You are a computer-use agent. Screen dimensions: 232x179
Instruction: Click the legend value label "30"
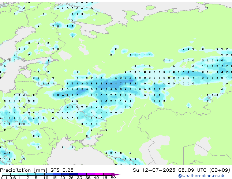79,178
